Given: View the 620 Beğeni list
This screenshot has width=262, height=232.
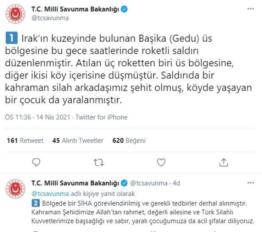Looking at the screenshot, I should click(x=129, y=140).
